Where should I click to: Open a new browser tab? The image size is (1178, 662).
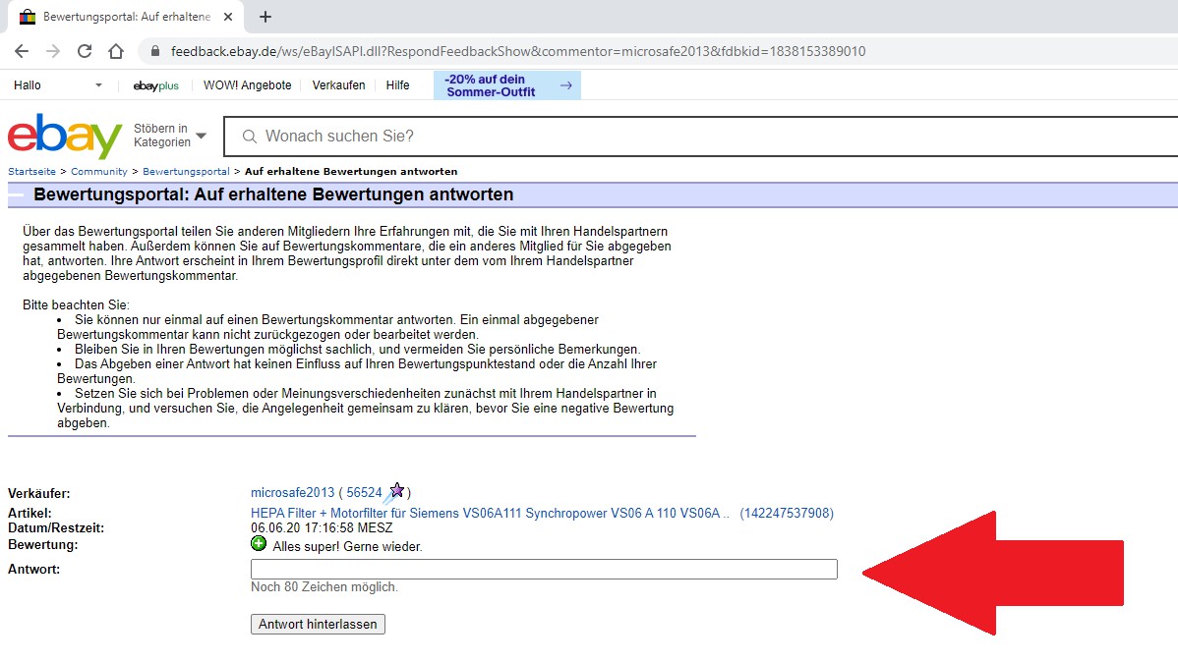pos(265,17)
